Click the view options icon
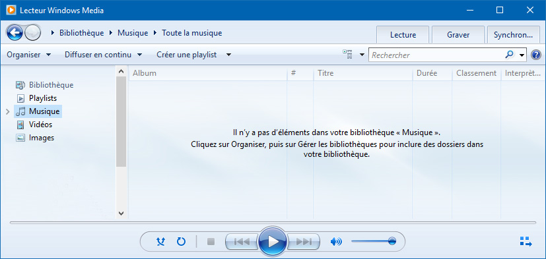The width and height of the screenshot is (546, 259). click(x=347, y=55)
